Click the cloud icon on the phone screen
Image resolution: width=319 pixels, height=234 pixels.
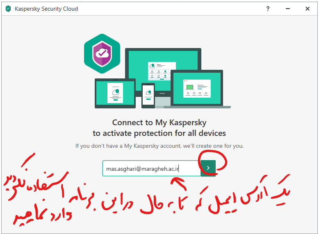tap(148, 92)
